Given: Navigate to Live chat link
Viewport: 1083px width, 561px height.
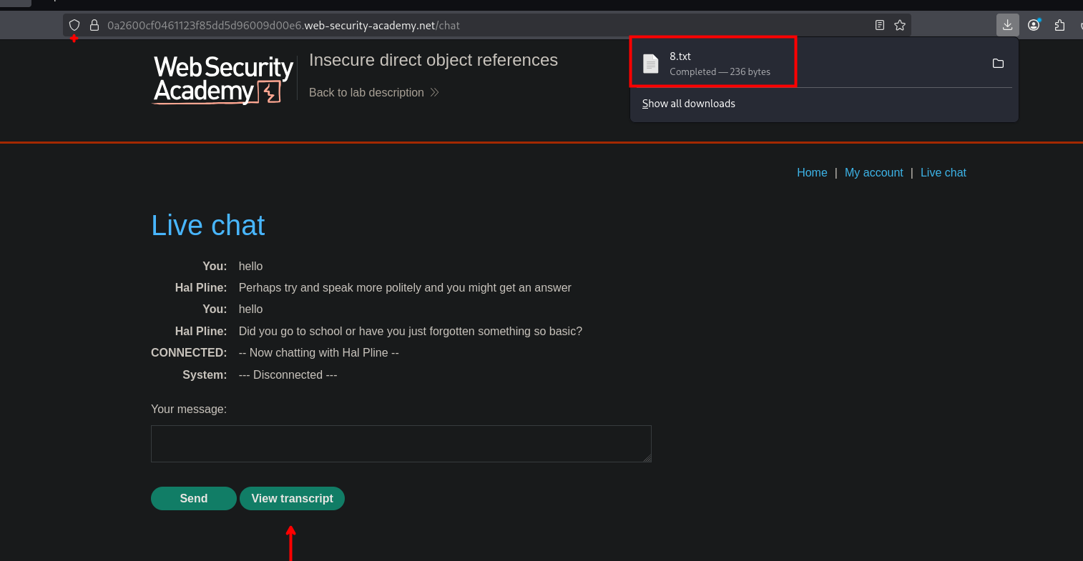Looking at the screenshot, I should tap(943, 172).
